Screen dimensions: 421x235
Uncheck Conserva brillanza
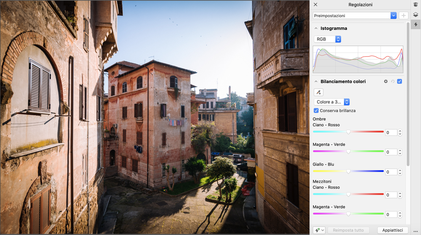click(316, 111)
